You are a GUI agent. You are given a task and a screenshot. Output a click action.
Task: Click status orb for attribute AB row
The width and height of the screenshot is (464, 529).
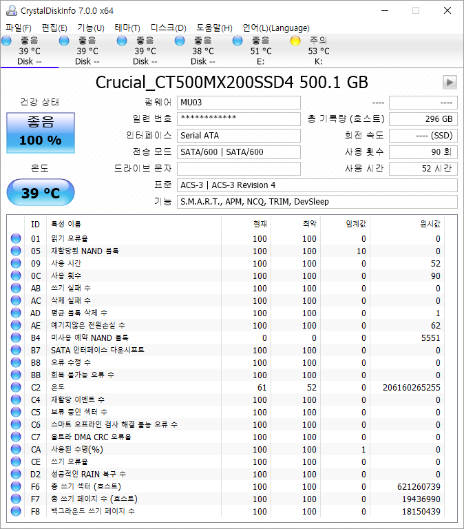(16, 288)
